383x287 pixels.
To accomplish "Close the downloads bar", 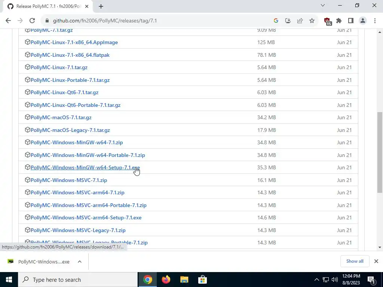I will (376, 261).
